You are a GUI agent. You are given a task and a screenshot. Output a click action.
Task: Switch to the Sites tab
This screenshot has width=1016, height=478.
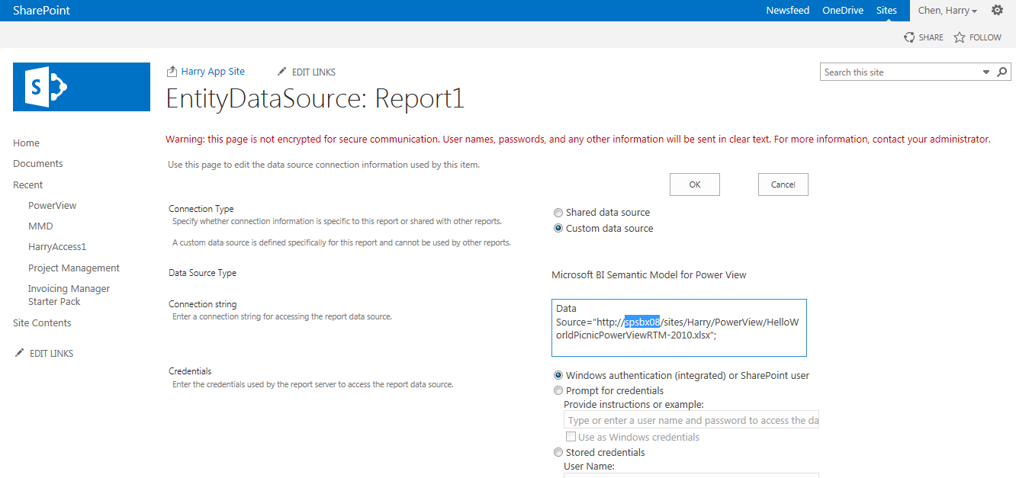(x=886, y=10)
